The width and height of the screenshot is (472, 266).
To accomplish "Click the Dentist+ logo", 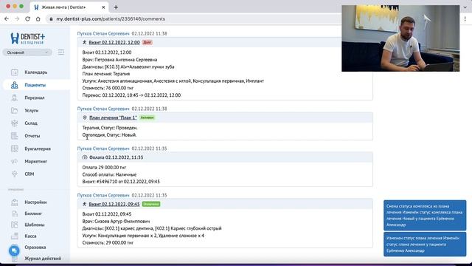I will [x=27, y=38].
